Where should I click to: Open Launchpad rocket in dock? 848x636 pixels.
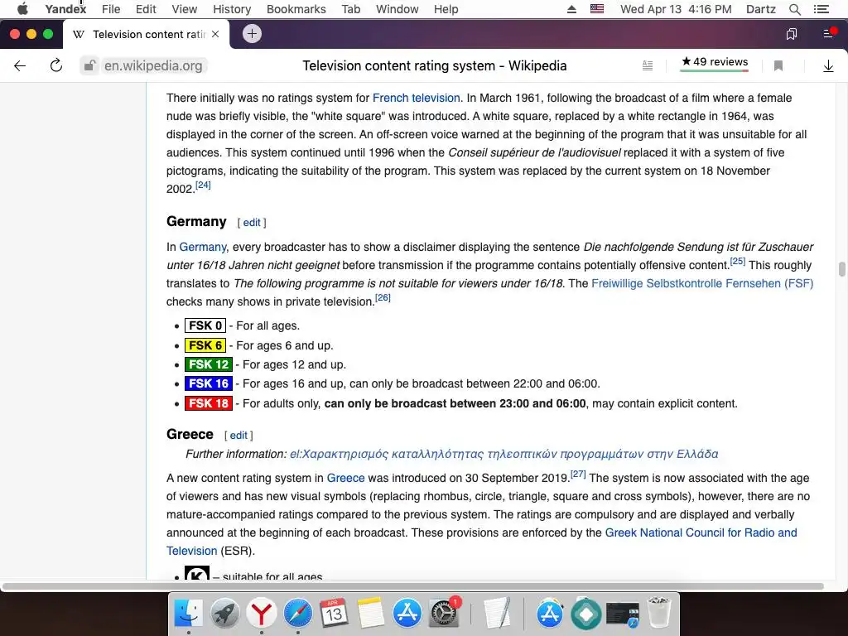pos(225,614)
